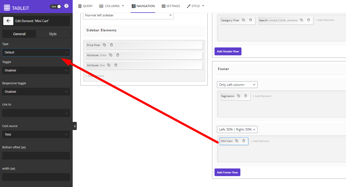Image resolution: width=346 pixels, height=187 pixels.
Task: Open the Type dropdown
Action: click(x=36, y=52)
